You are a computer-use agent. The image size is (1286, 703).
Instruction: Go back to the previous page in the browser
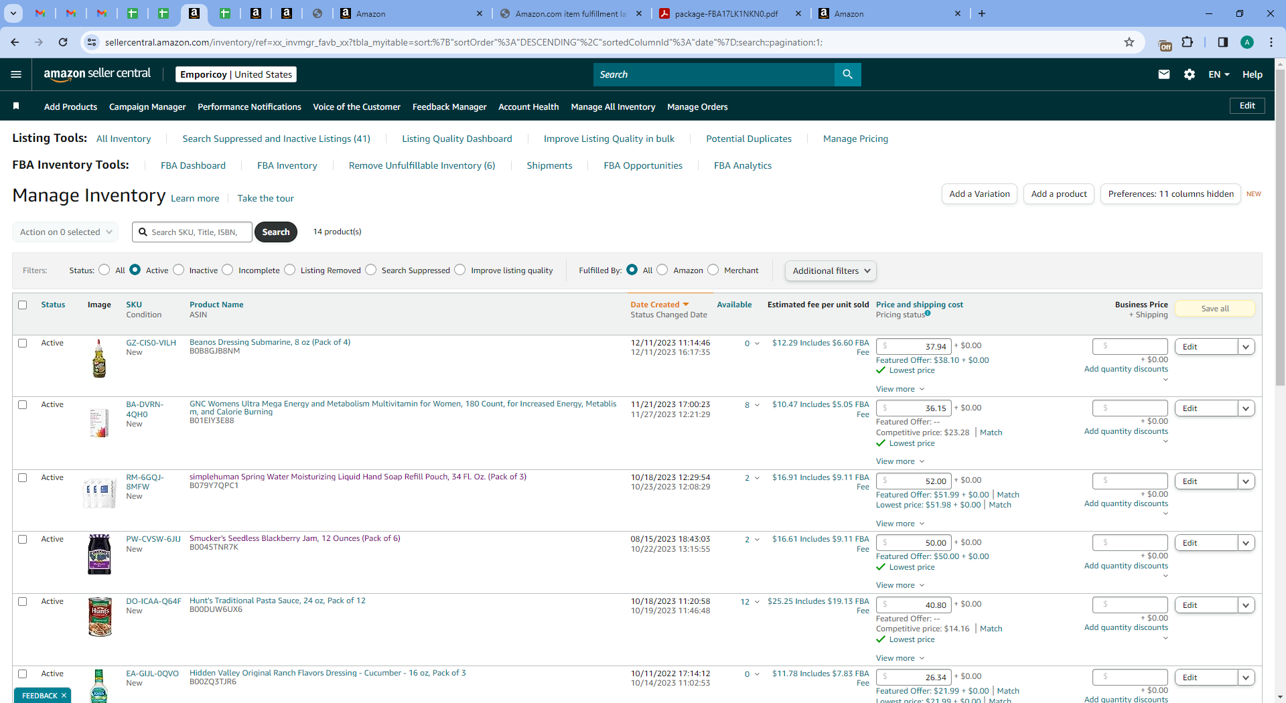pos(15,42)
